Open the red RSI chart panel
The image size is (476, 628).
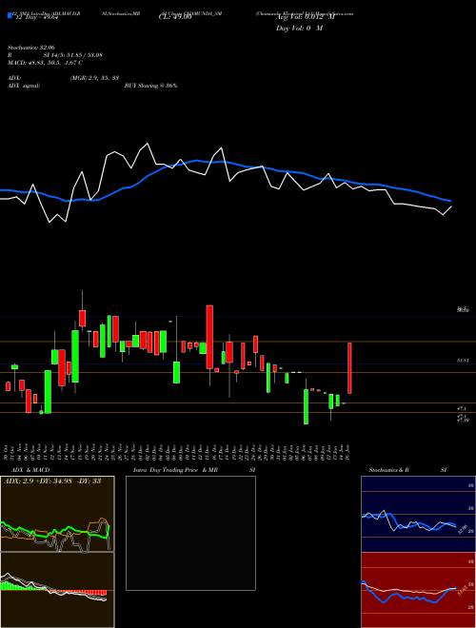pyautogui.click(x=418, y=590)
